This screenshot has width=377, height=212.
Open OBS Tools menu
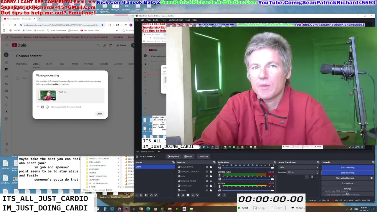pyautogui.click(x=188, y=20)
